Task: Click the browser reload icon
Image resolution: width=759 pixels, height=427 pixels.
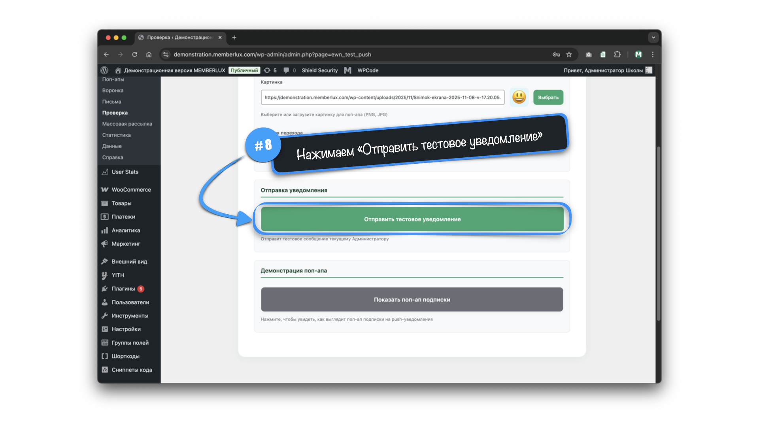Action: point(135,55)
